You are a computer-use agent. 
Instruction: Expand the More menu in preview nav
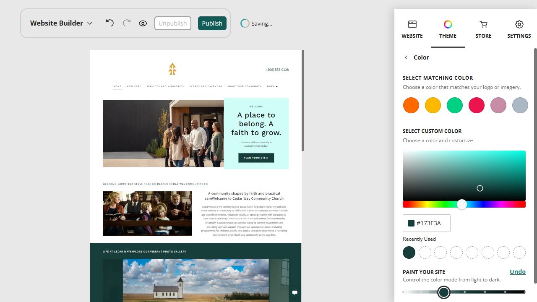pos(272,86)
